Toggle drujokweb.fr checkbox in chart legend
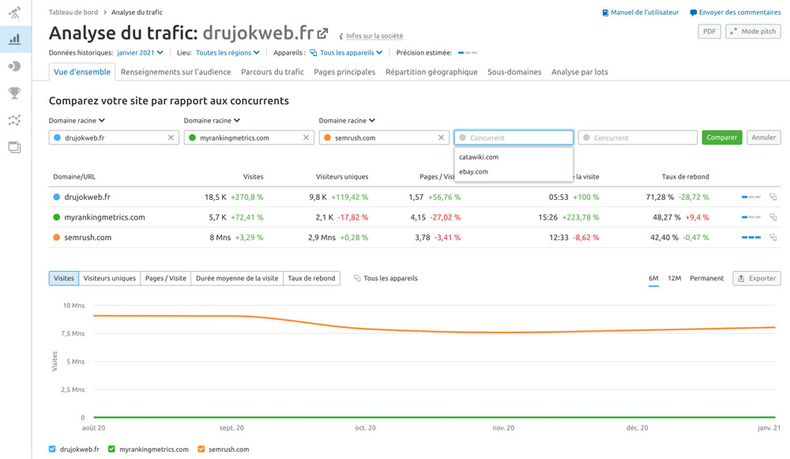The width and height of the screenshot is (790, 459). (x=52, y=449)
